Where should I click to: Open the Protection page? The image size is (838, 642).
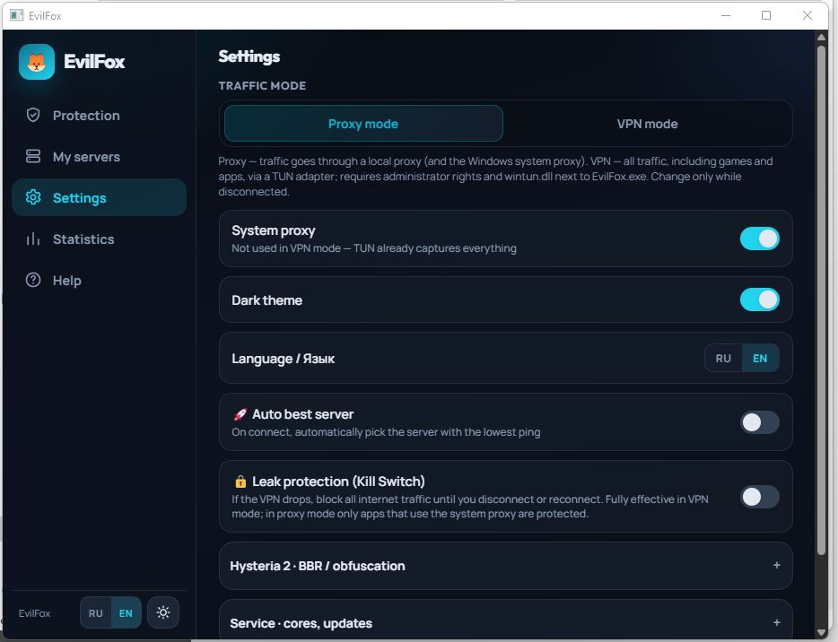coord(99,115)
